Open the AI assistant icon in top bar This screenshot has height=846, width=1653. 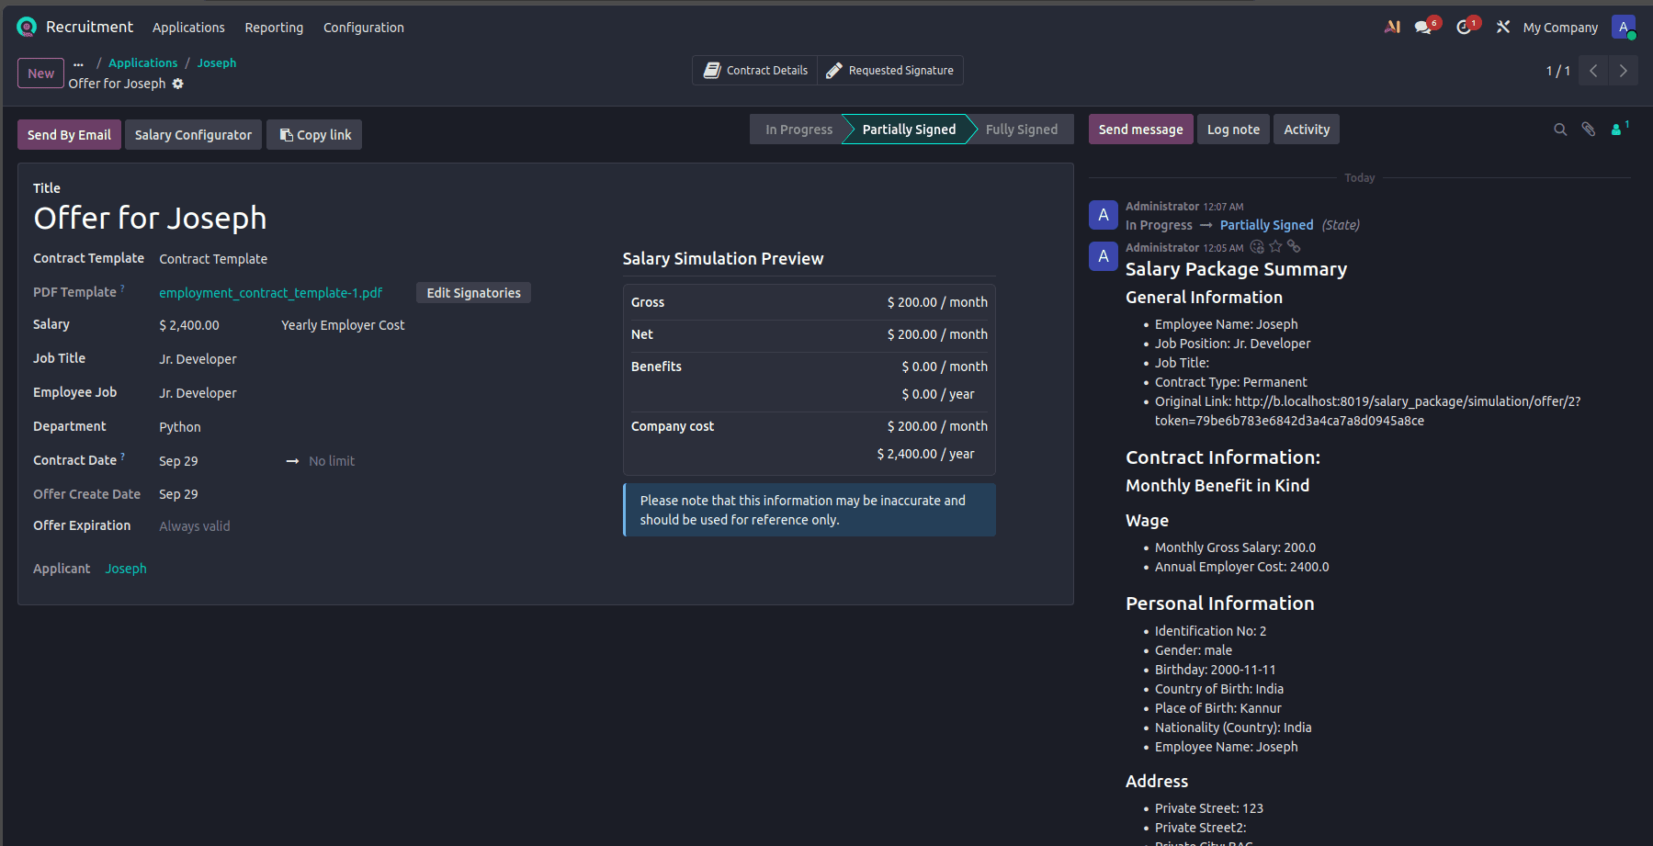tap(1392, 28)
